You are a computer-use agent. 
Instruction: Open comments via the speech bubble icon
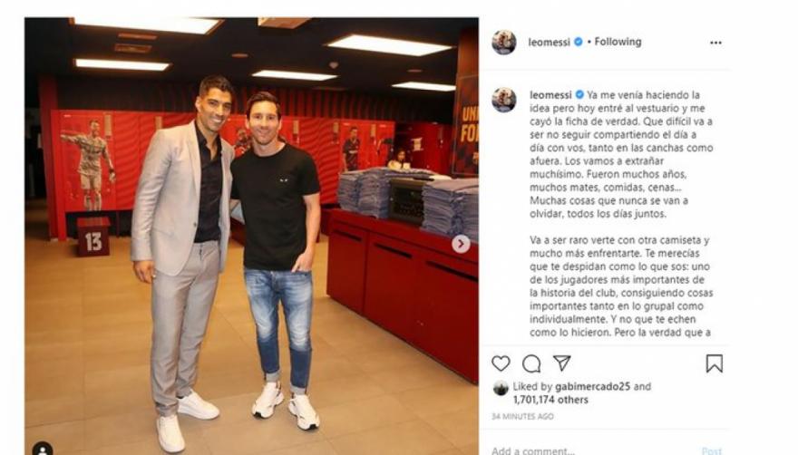(531, 363)
